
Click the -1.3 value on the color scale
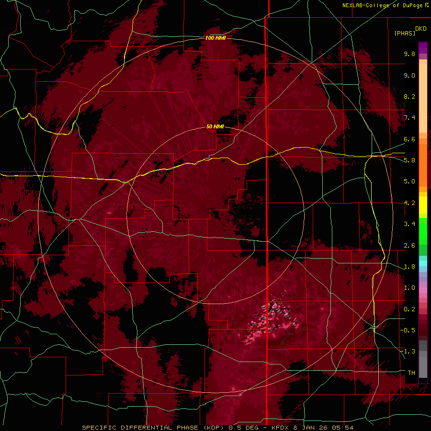[x=408, y=352]
